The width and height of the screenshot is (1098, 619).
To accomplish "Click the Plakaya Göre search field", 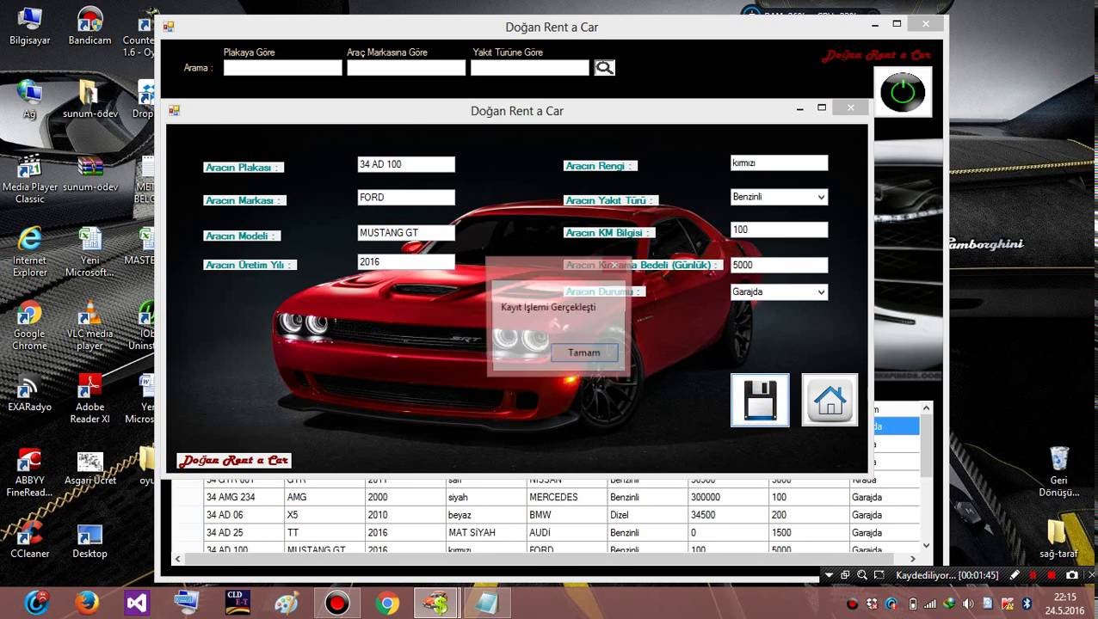I will [x=282, y=67].
